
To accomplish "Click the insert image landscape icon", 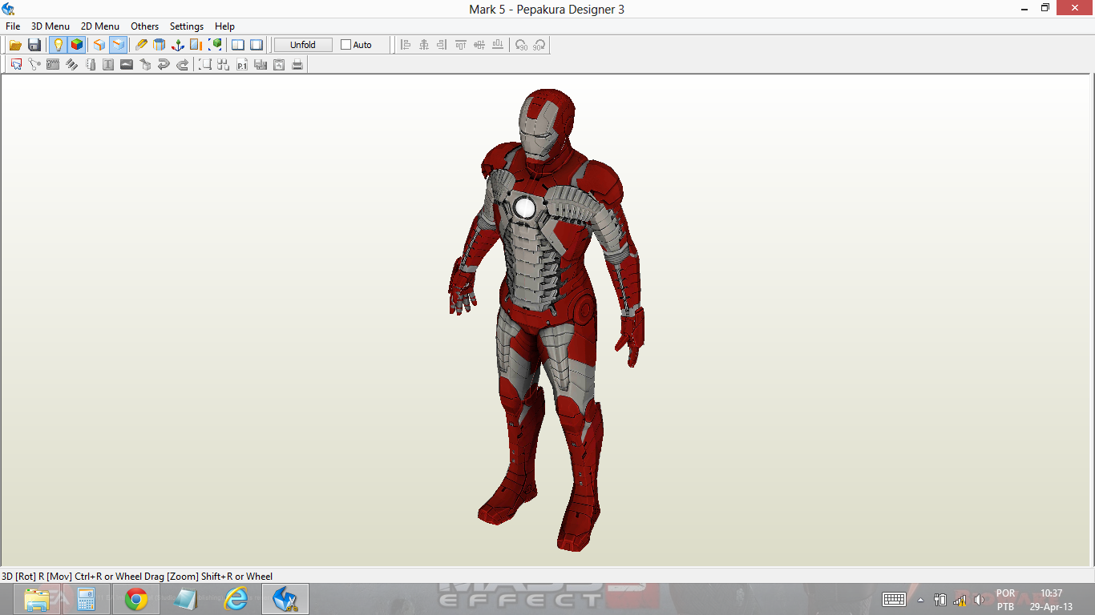I will tap(127, 65).
